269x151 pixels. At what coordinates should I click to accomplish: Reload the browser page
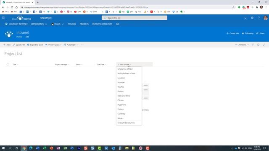tap(12, 8)
